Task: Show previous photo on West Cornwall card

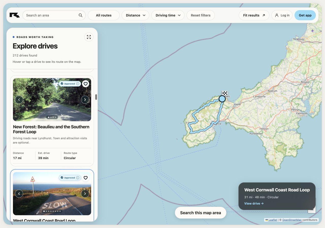Action: point(19,194)
